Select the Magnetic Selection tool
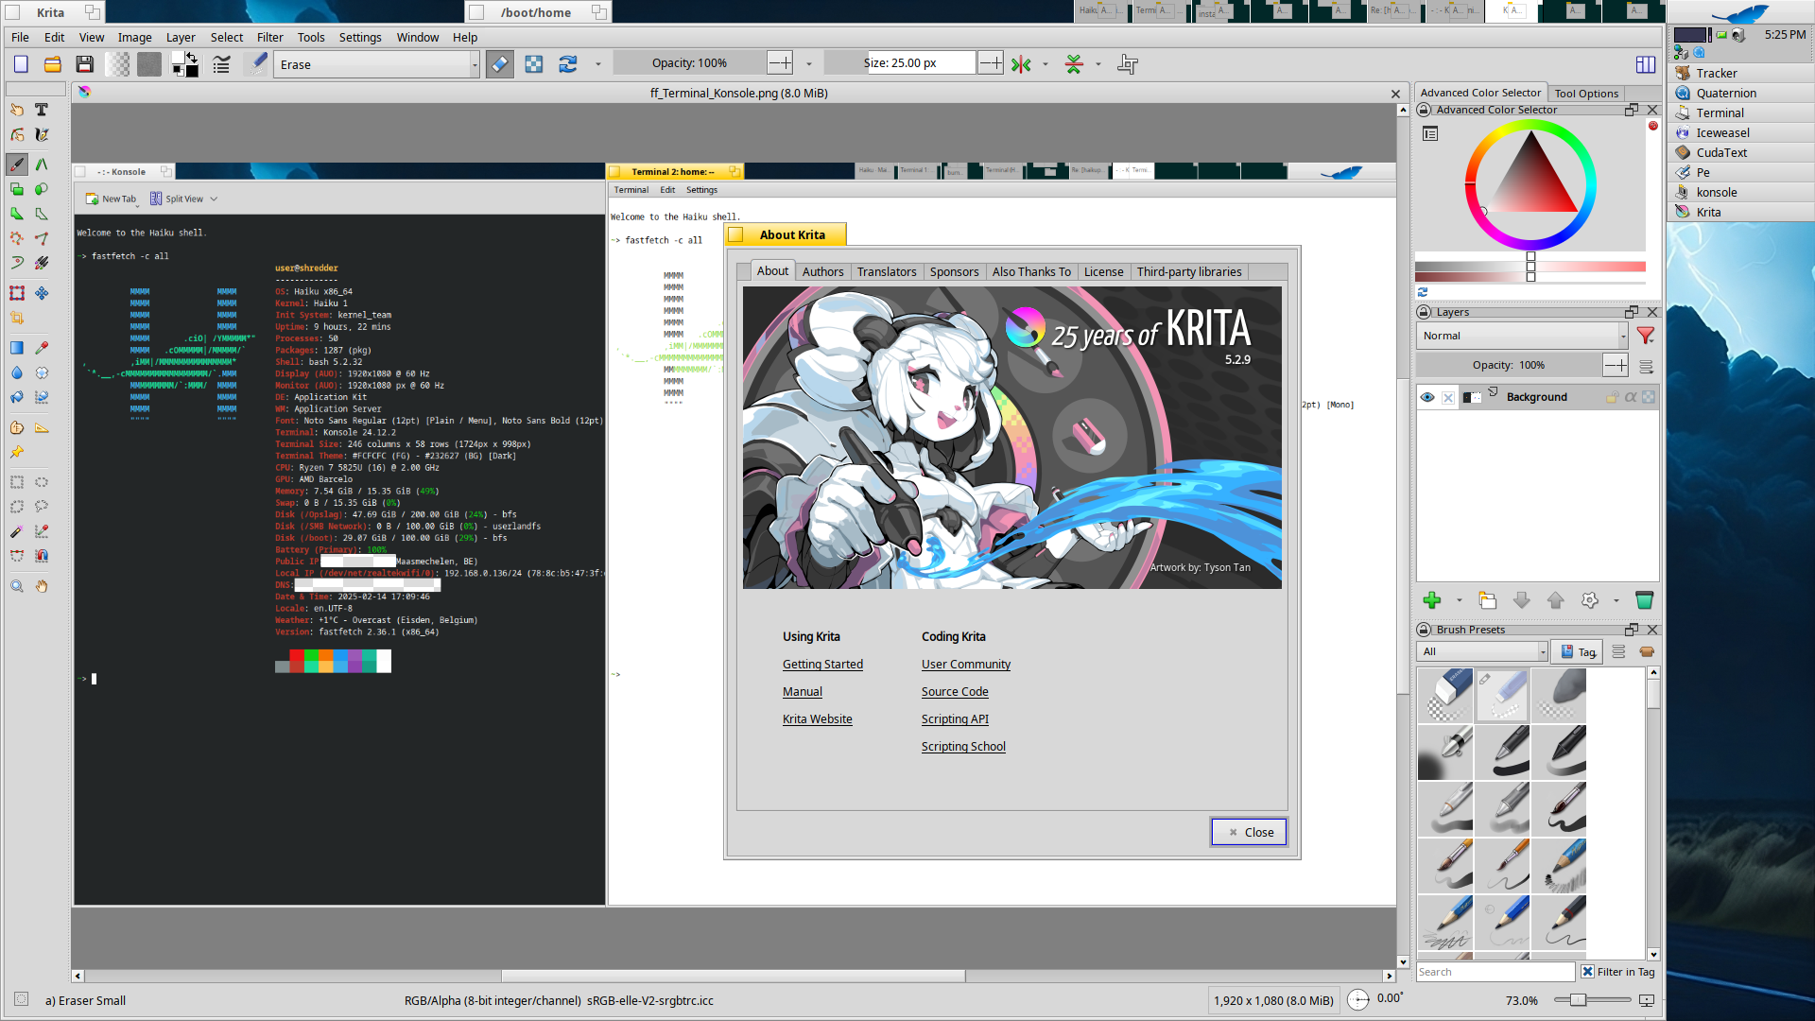 point(42,556)
